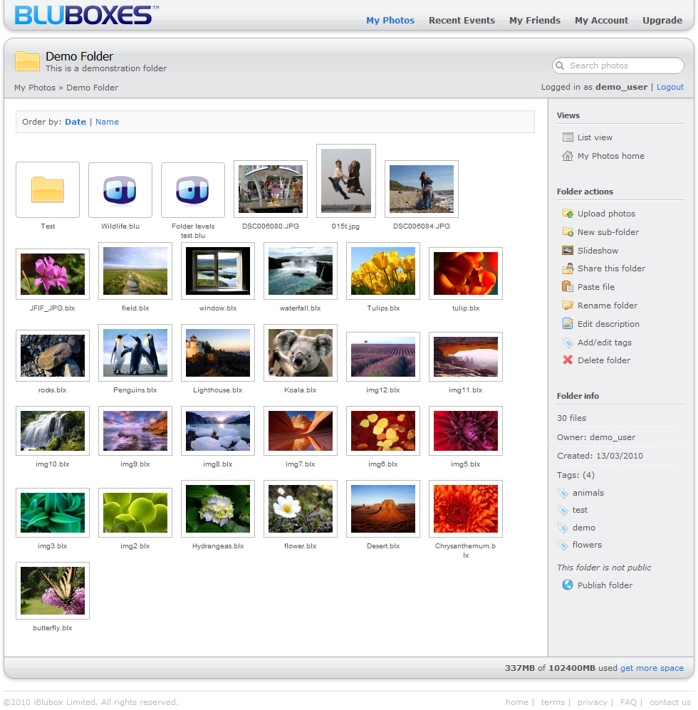Click the tag icon beside demo
This screenshot has height=710, width=698.
click(563, 528)
